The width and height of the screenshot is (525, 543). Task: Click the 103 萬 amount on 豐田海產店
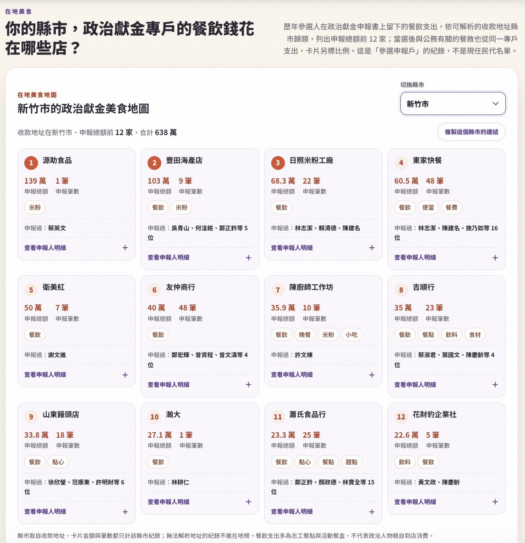pos(159,181)
